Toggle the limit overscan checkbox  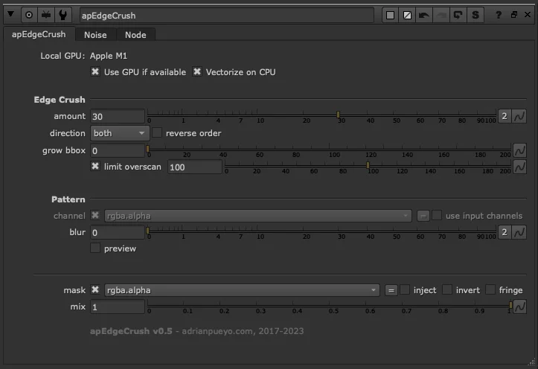point(95,167)
